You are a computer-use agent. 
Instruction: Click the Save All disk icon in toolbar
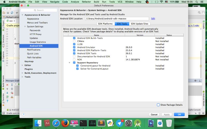point(8,13)
